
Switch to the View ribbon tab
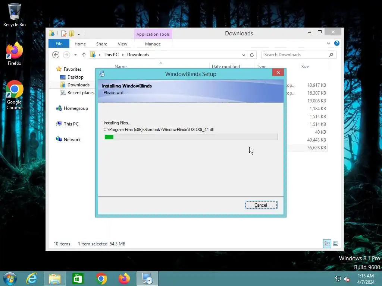(122, 44)
